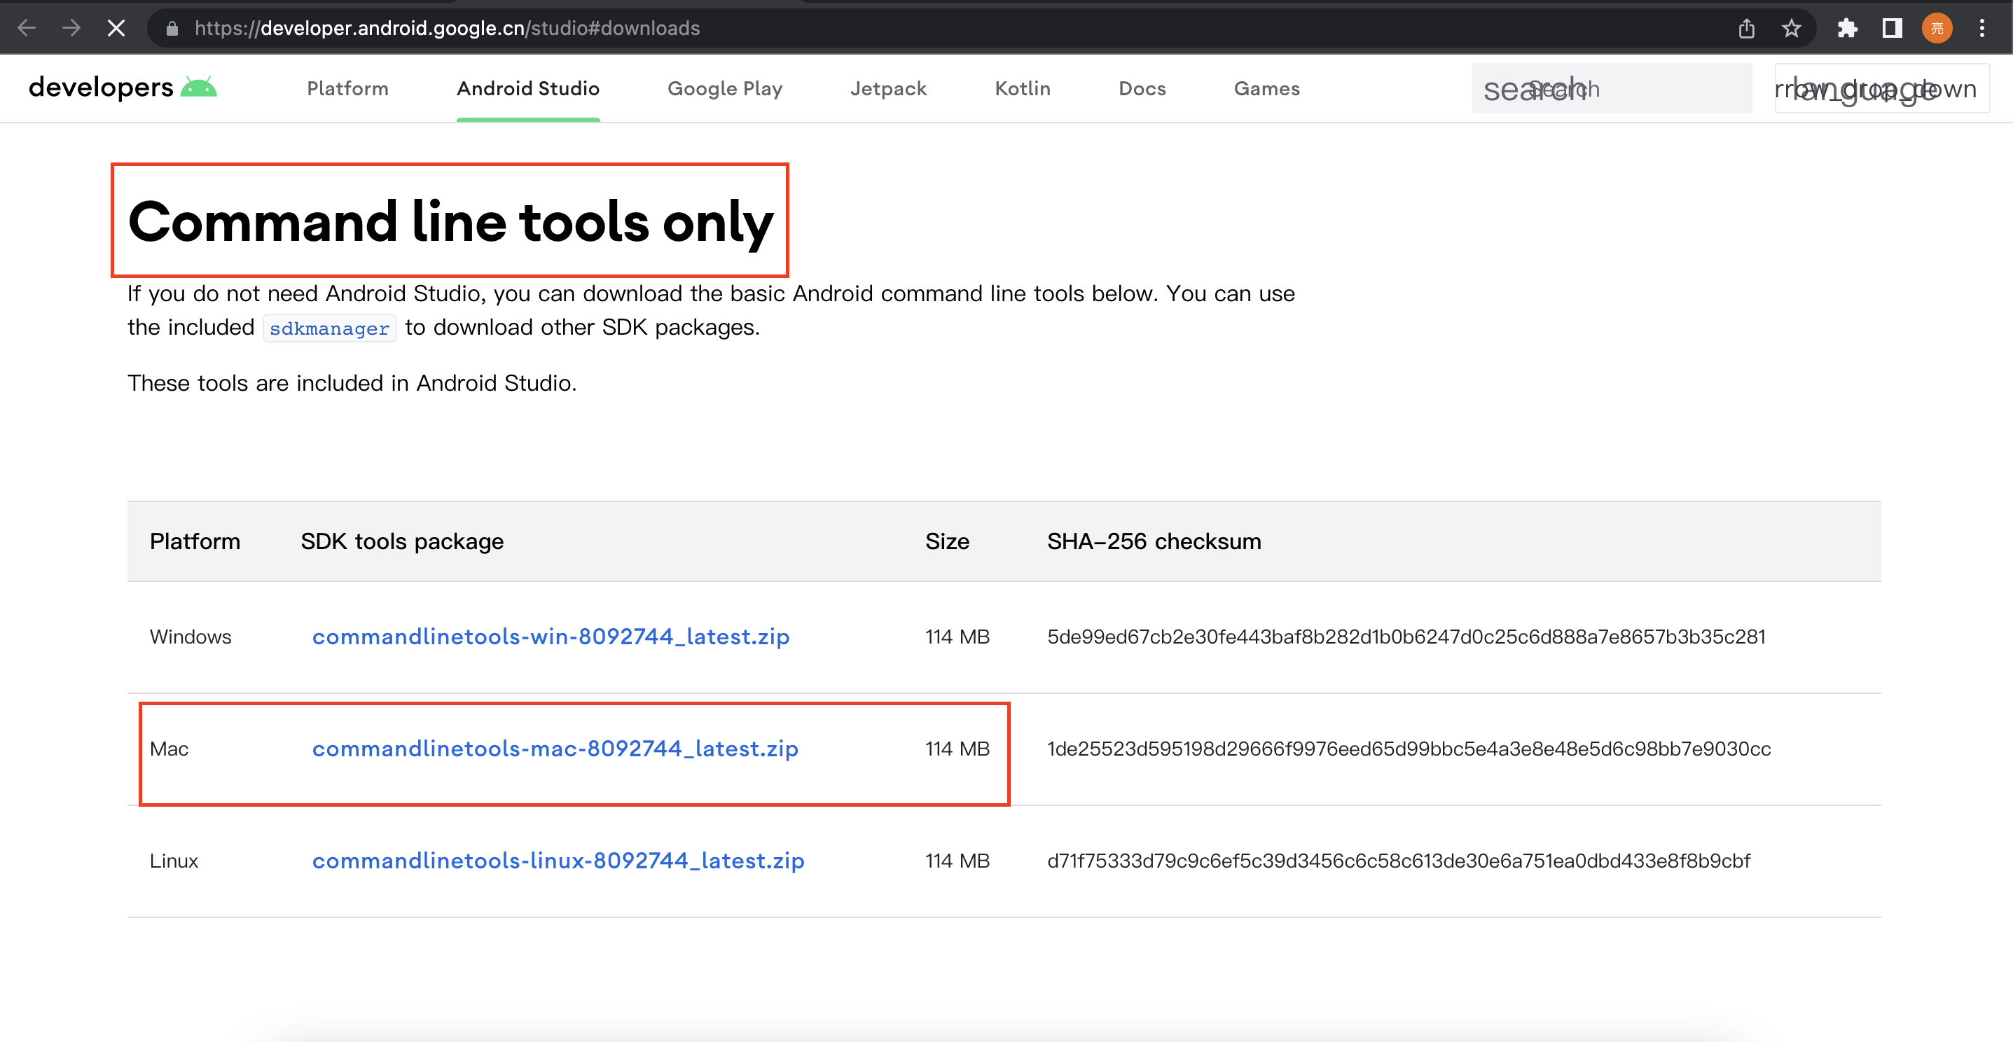Open the language selection dropdown

click(1883, 88)
